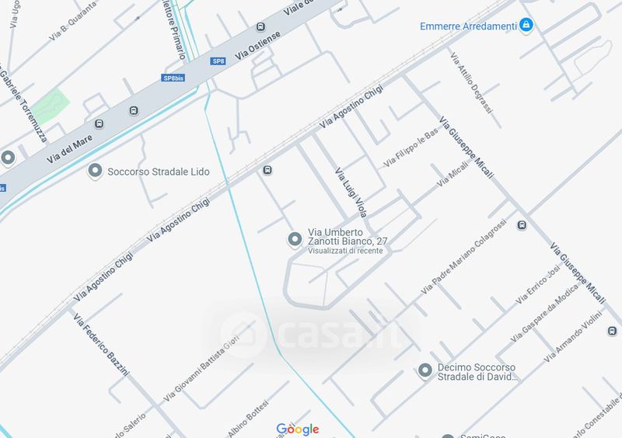Open the Via Umberto Zanotti Bianco 27 pin
The height and width of the screenshot is (438, 622).
coord(295,239)
